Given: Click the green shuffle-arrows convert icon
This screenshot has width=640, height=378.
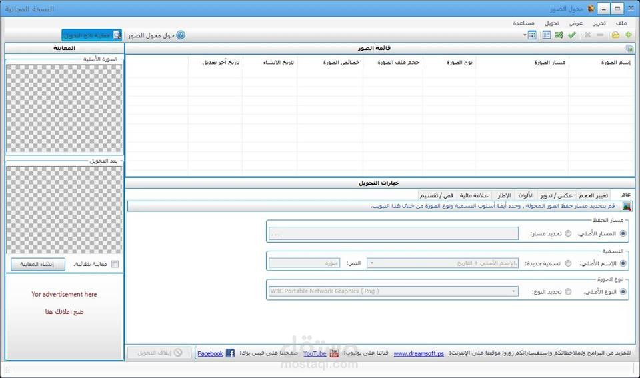Looking at the screenshot, I should coord(559,35).
